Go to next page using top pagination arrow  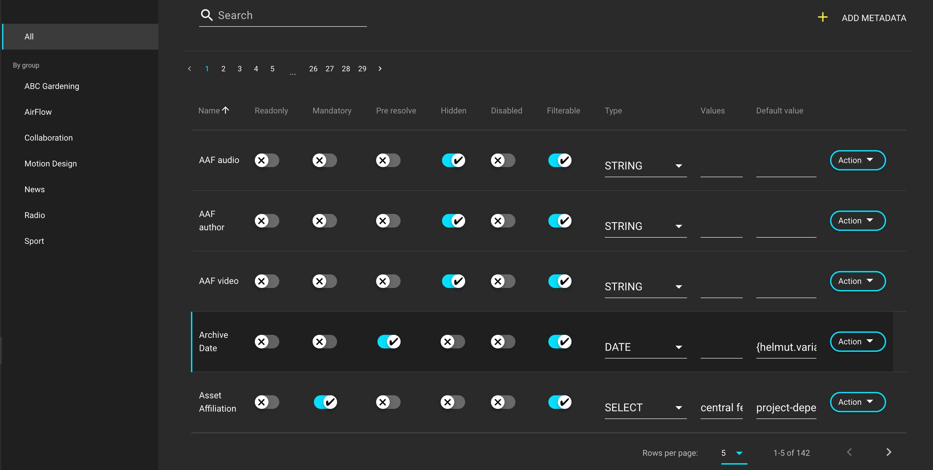[x=380, y=69]
